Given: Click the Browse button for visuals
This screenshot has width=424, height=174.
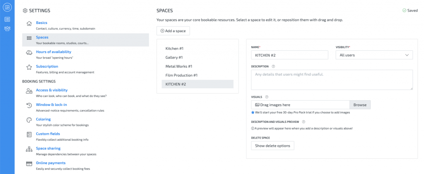Looking at the screenshot, I should click(360, 105).
